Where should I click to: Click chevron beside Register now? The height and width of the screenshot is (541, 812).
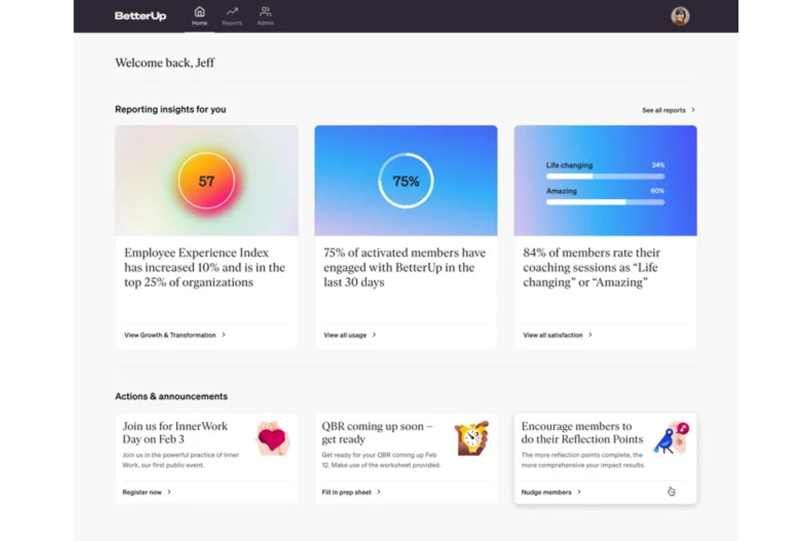coord(169,492)
